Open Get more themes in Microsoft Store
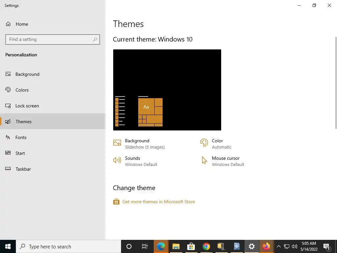 (159, 202)
